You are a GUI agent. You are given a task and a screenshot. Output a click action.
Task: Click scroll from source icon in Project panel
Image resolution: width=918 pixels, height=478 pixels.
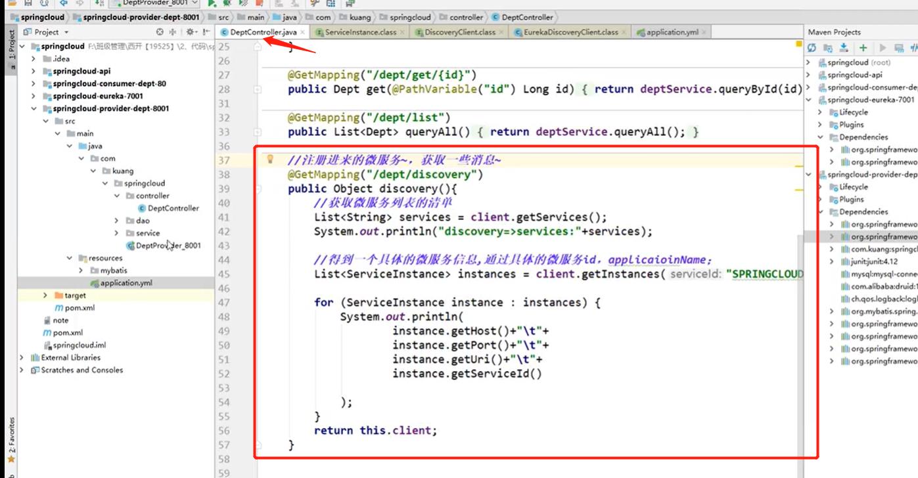coord(160,32)
